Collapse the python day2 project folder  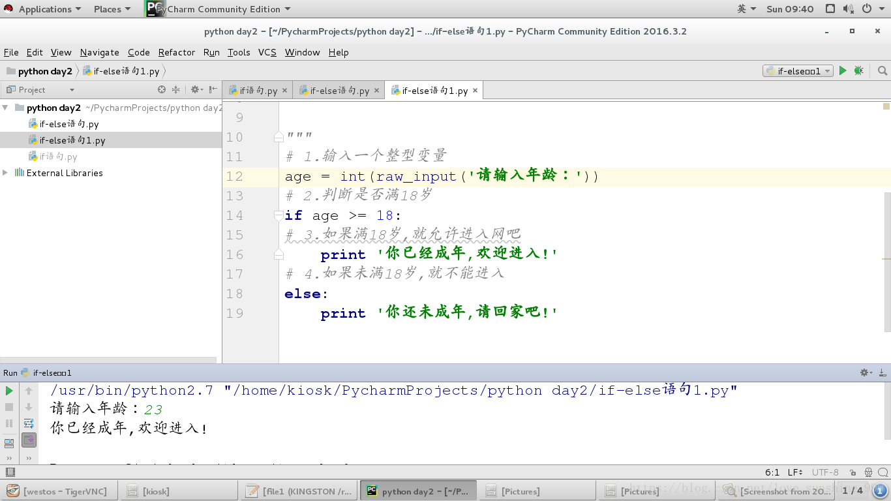5,108
